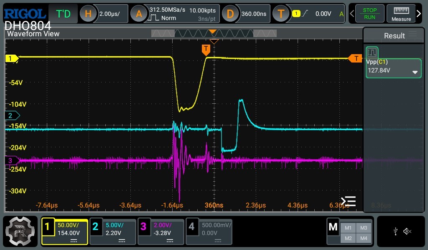
Task: Enable channel 4 using its gray badge
Action: (x=191, y=226)
